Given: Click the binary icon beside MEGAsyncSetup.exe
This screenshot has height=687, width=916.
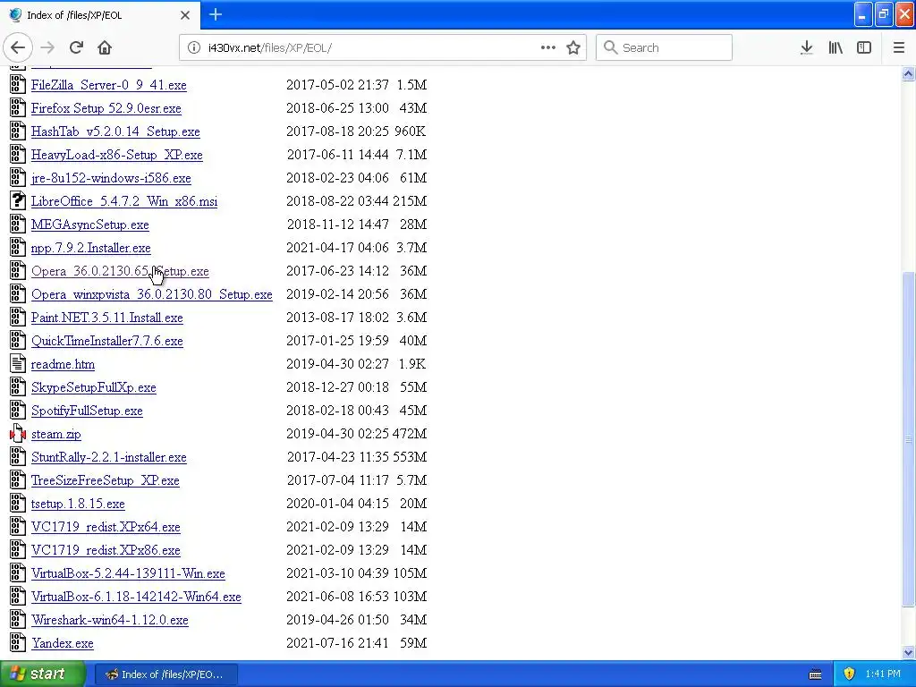Looking at the screenshot, I should 18,225.
